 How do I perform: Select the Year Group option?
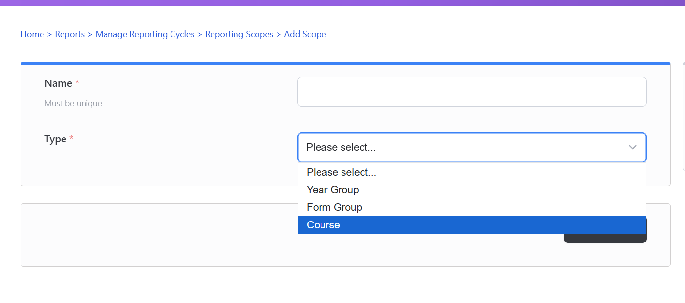pyautogui.click(x=333, y=190)
